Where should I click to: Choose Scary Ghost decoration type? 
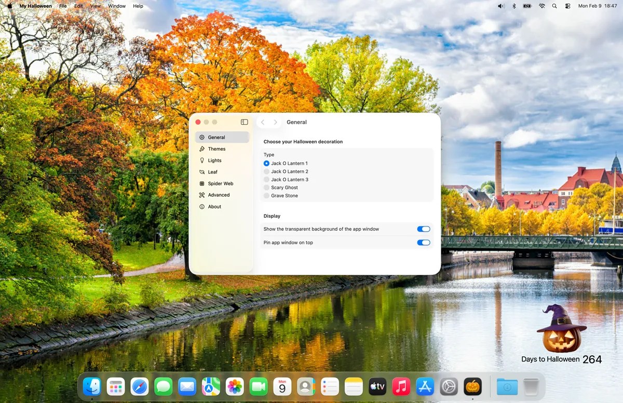pyautogui.click(x=266, y=187)
